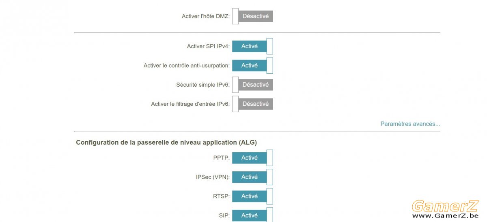Screen dimensions: 487x222
Task: Enable the DMZ host toggle switch
Action: tap(252, 16)
